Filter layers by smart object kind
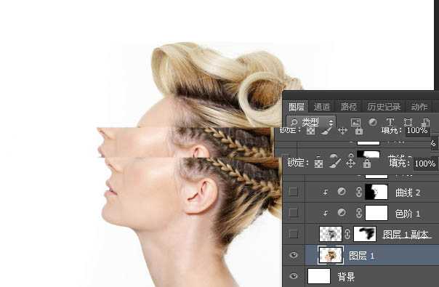This screenshot has width=439, height=287. coord(426,122)
